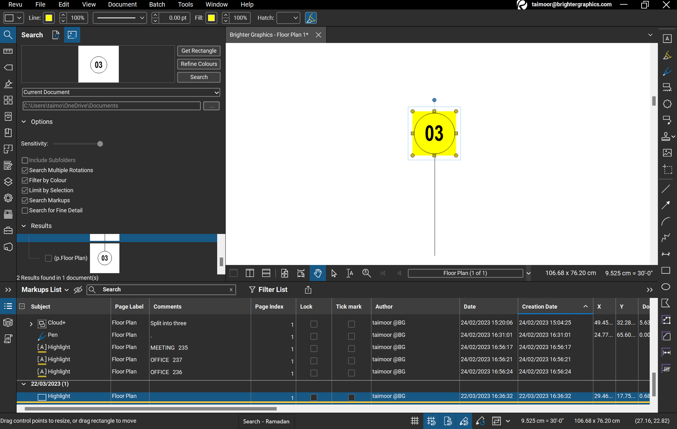Viewport: 677px width, 429px height.
Task: Select the Ellipse markup tool
Action: click(x=666, y=287)
